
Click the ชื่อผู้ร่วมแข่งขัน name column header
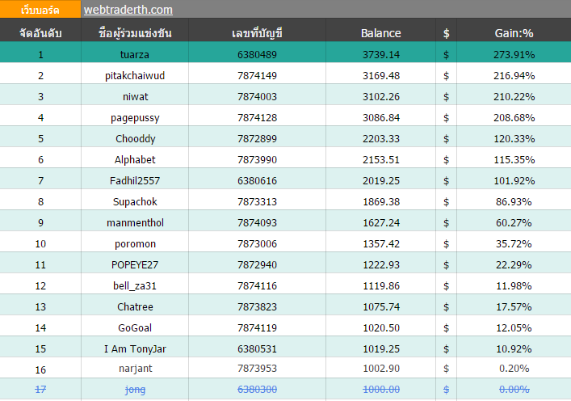tap(135, 33)
